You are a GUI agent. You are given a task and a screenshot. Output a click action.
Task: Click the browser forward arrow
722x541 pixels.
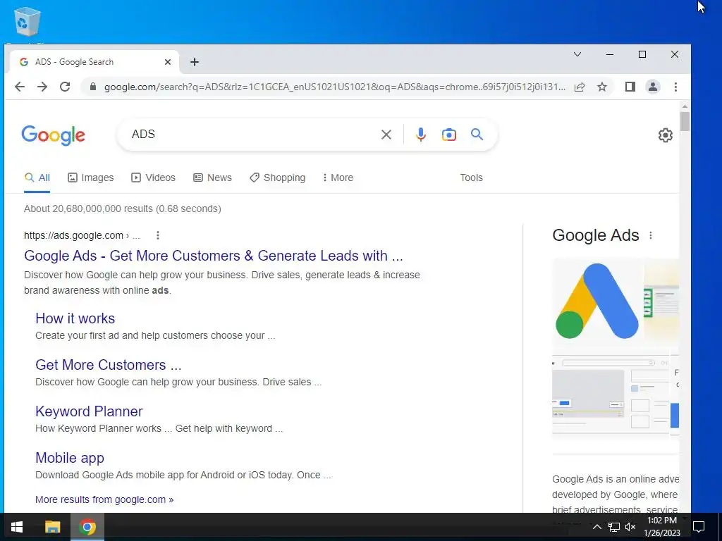pyautogui.click(x=42, y=87)
